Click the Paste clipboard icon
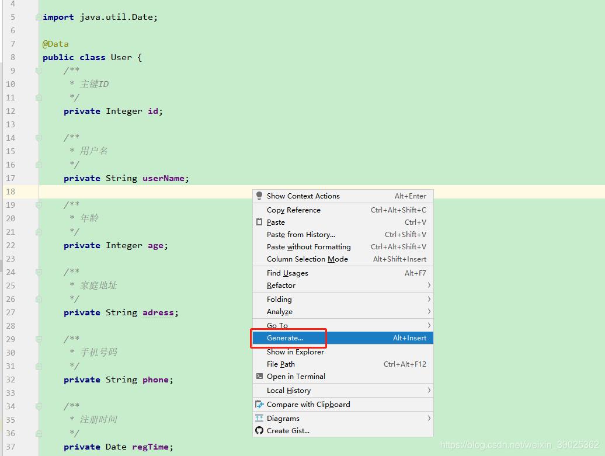Screen dimensions: 605x456 point(259,222)
